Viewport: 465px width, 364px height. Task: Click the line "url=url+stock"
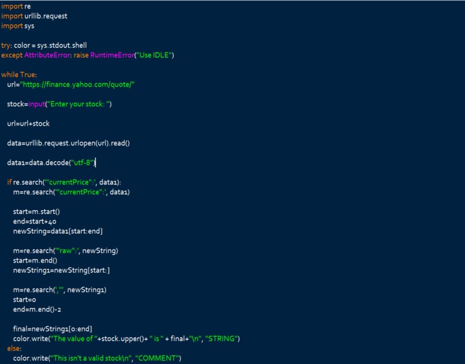click(28, 124)
